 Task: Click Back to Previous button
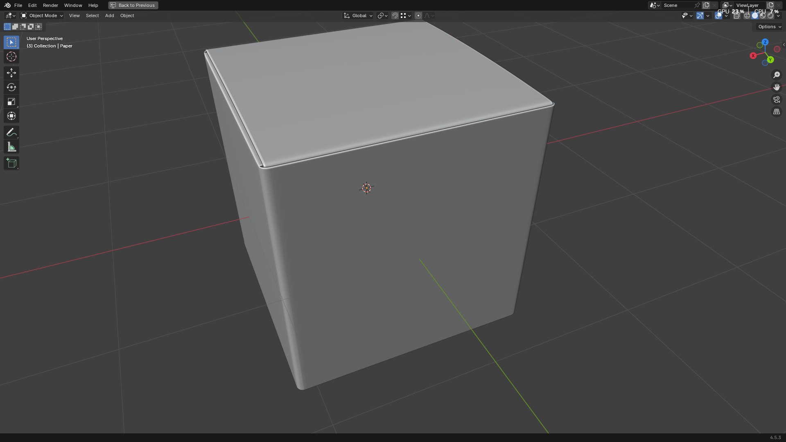coord(133,5)
